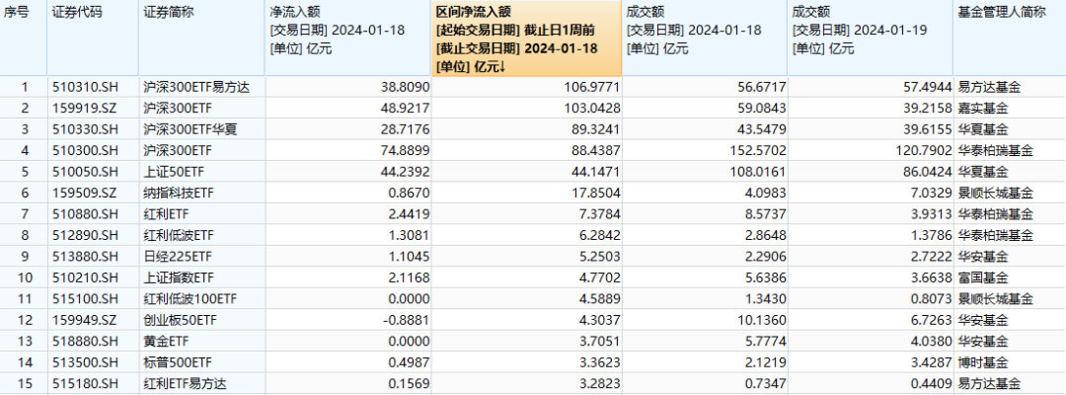Select the 纳指科技ETF name cell

pos(182,192)
